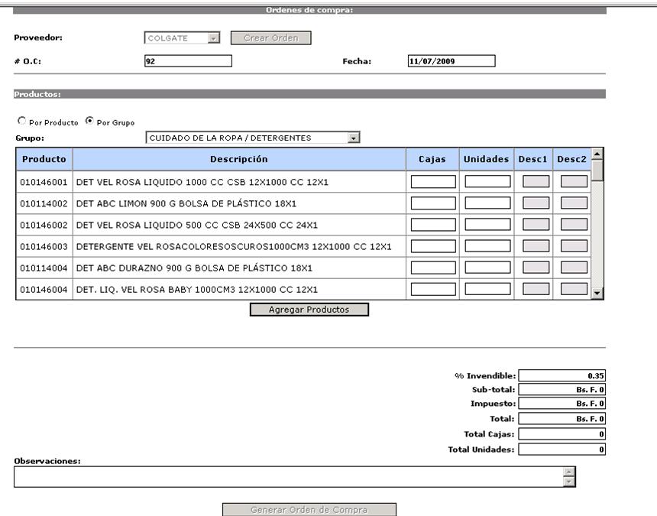This screenshot has width=657, height=516.
Task: Click Unidades field for product 010146003
Action: (x=487, y=246)
